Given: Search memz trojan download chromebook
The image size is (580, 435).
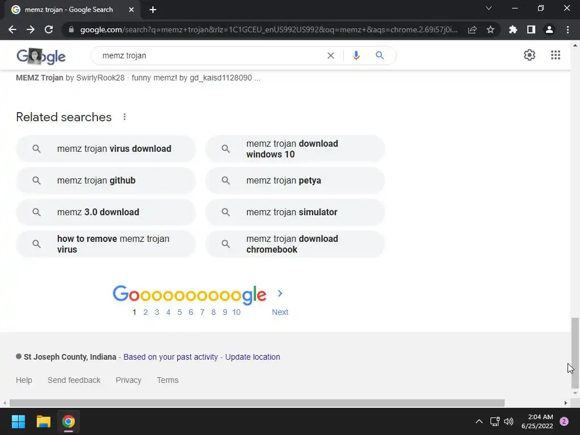Looking at the screenshot, I should [295, 244].
